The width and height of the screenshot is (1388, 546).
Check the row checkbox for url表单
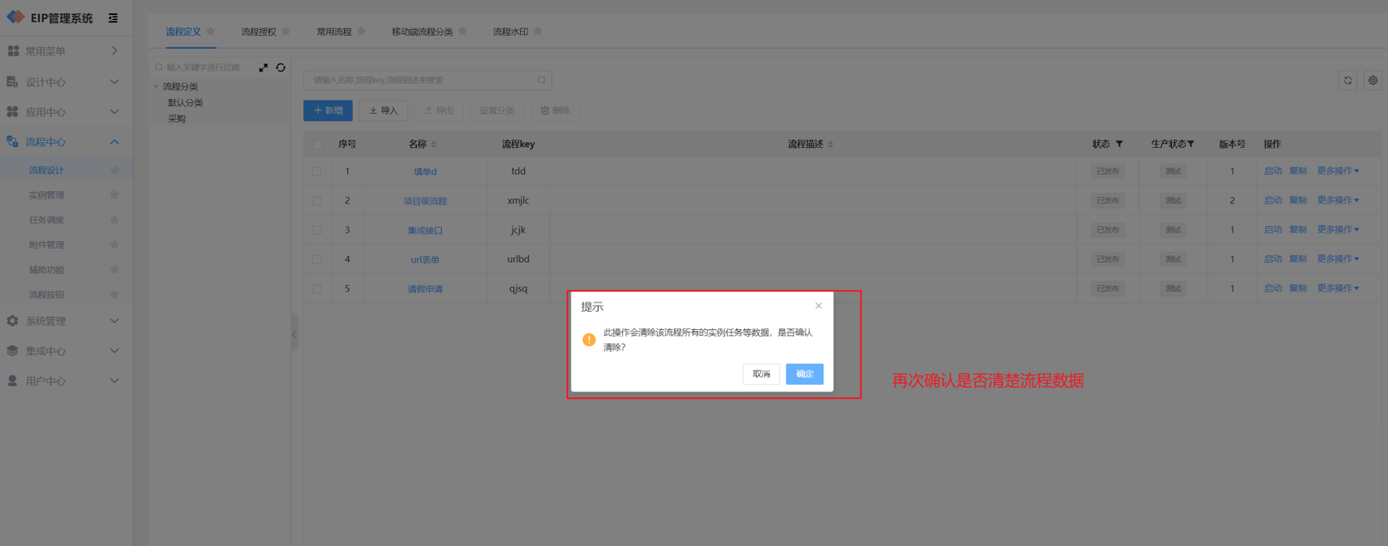(x=317, y=259)
